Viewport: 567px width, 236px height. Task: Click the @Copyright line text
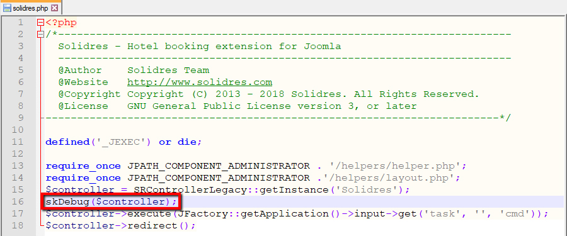(x=268, y=94)
